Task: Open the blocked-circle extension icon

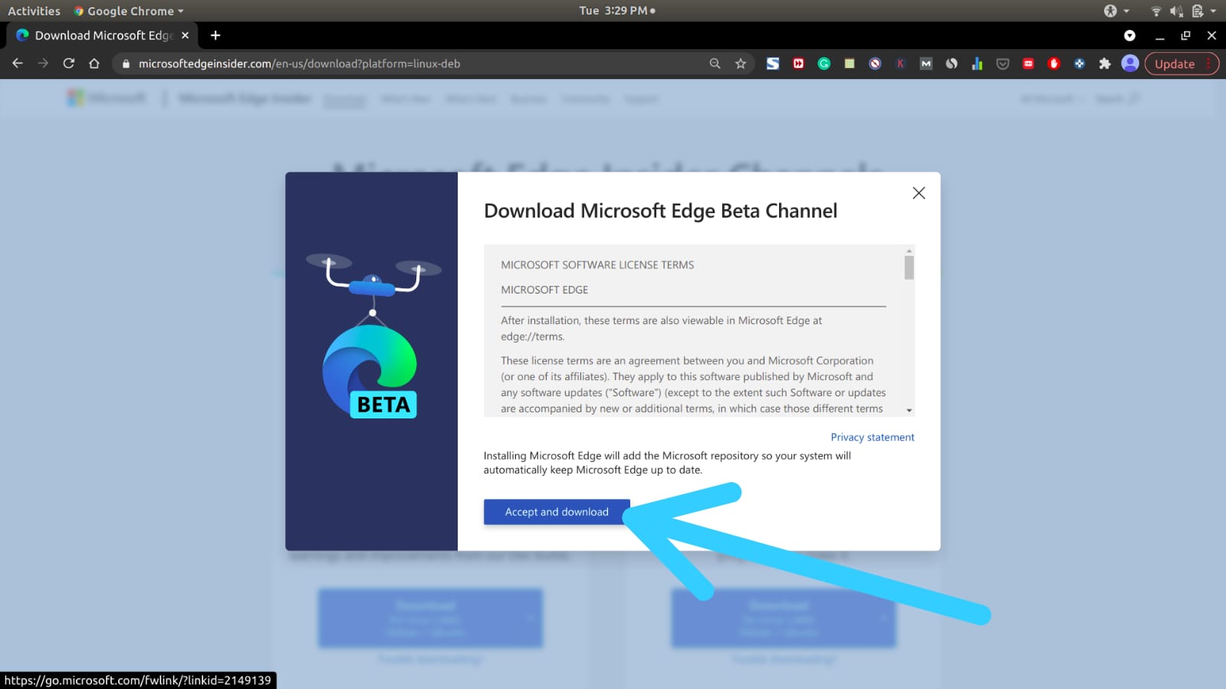Action: click(875, 64)
